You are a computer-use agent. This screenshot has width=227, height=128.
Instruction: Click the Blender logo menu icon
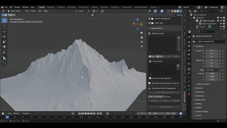coord(2,7)
